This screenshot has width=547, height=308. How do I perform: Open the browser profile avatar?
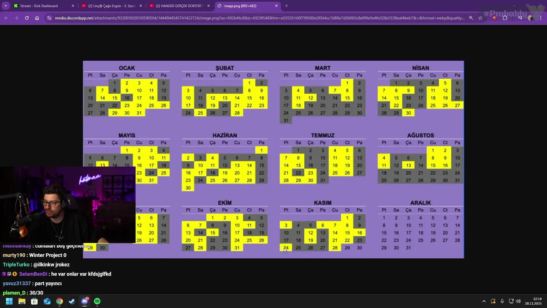[530, 18]
